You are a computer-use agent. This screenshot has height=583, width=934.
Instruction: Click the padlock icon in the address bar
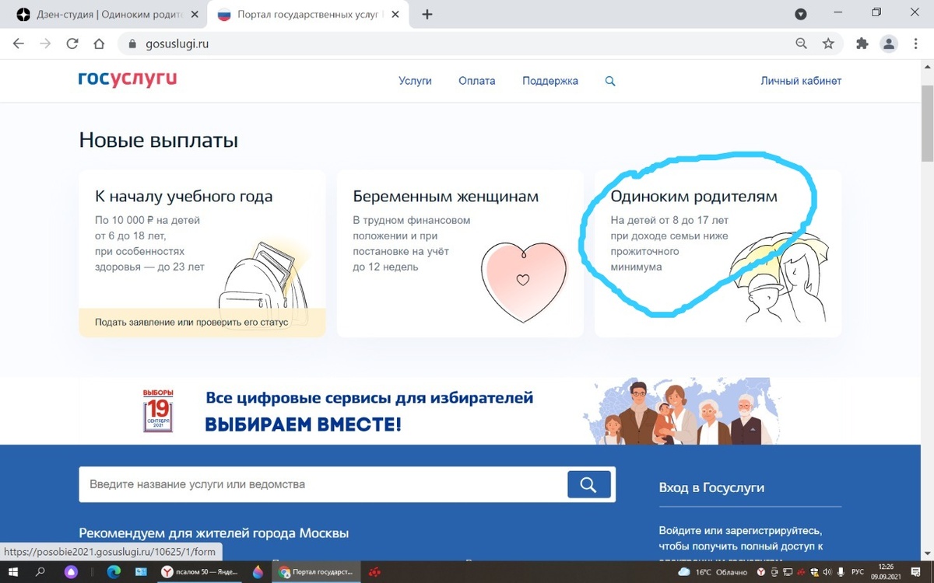point(132,44)
